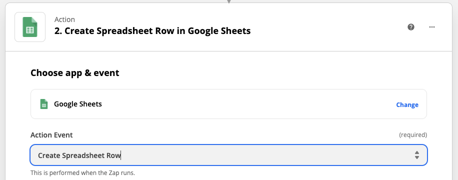The image size is (458, 180).
Task: Click the (required) indicator text
Action: coord(412,135)
